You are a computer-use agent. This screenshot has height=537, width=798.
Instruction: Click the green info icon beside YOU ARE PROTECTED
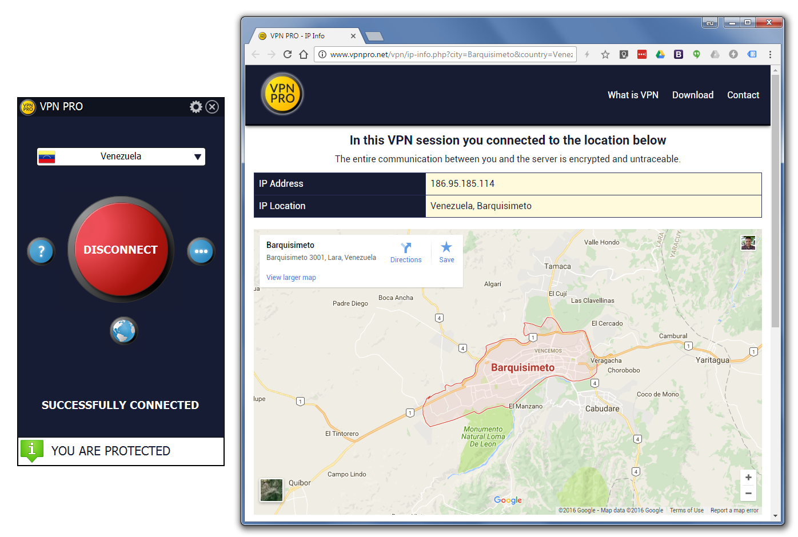click(x=32, y=451)
